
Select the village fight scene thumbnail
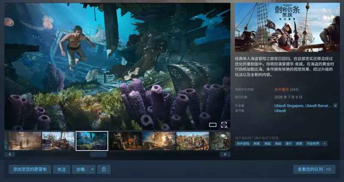pos(193,141)
